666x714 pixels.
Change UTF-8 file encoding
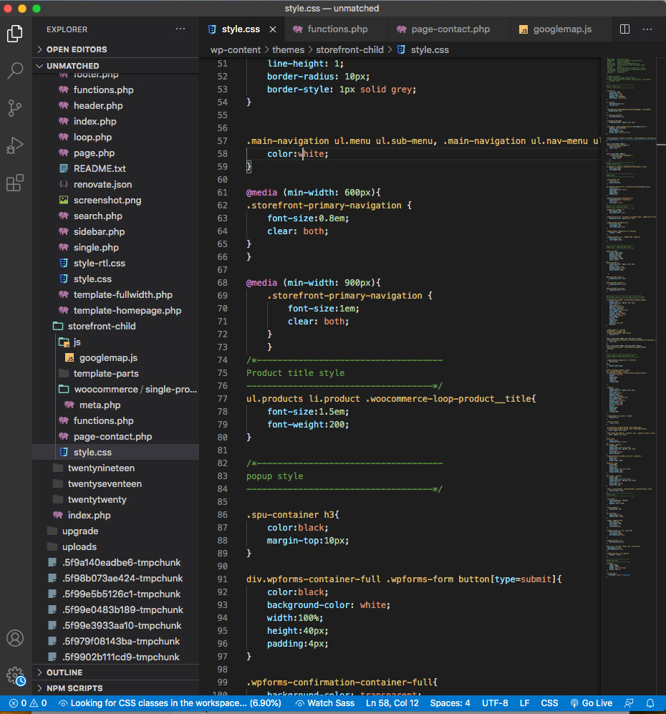[495, 703]
